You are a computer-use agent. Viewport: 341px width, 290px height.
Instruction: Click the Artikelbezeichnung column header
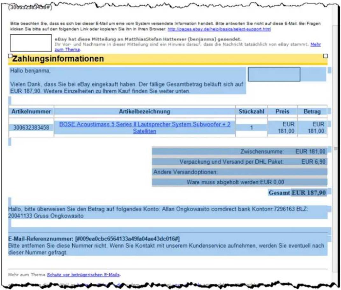[x=145, y=111]
